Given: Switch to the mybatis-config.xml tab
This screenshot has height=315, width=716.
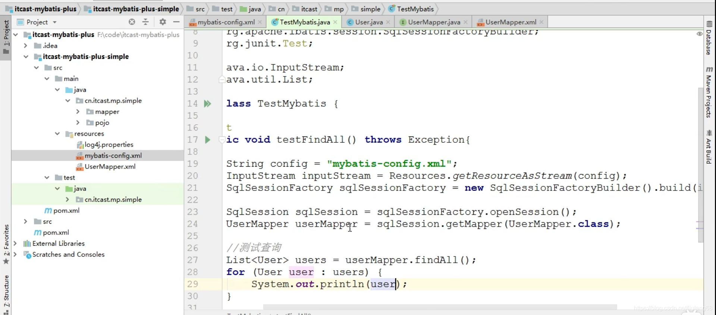Looking at the screenshot, I should [x=226, y=22].
